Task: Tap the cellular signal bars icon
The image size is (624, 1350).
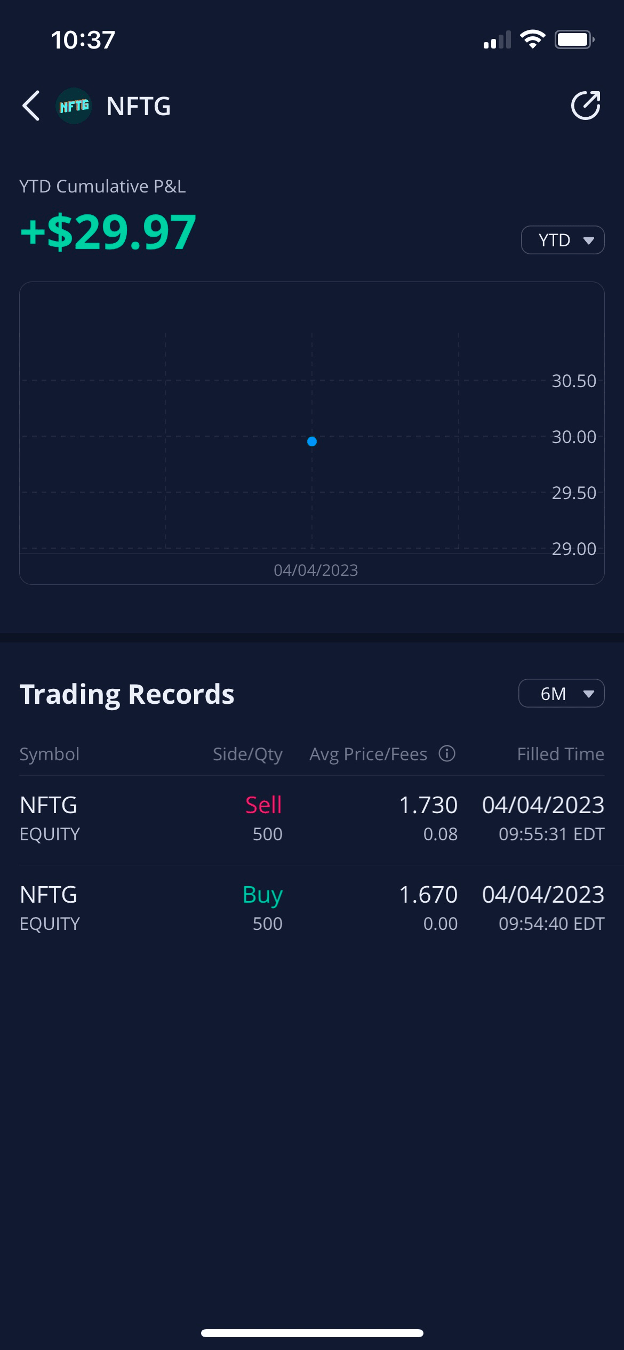Action: click(497, 40)
